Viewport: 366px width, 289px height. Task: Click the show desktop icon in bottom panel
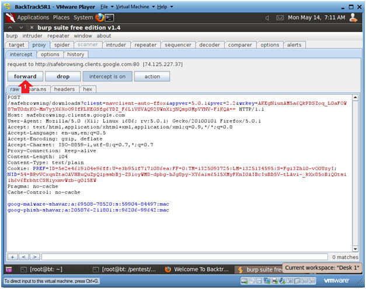pyautogui.click(x=9, y=270)
